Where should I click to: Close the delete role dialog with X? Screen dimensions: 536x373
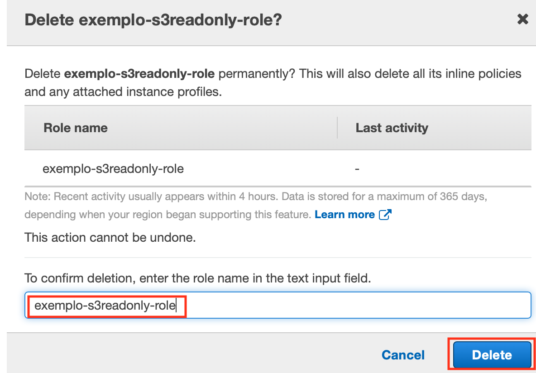coord(523,19)
